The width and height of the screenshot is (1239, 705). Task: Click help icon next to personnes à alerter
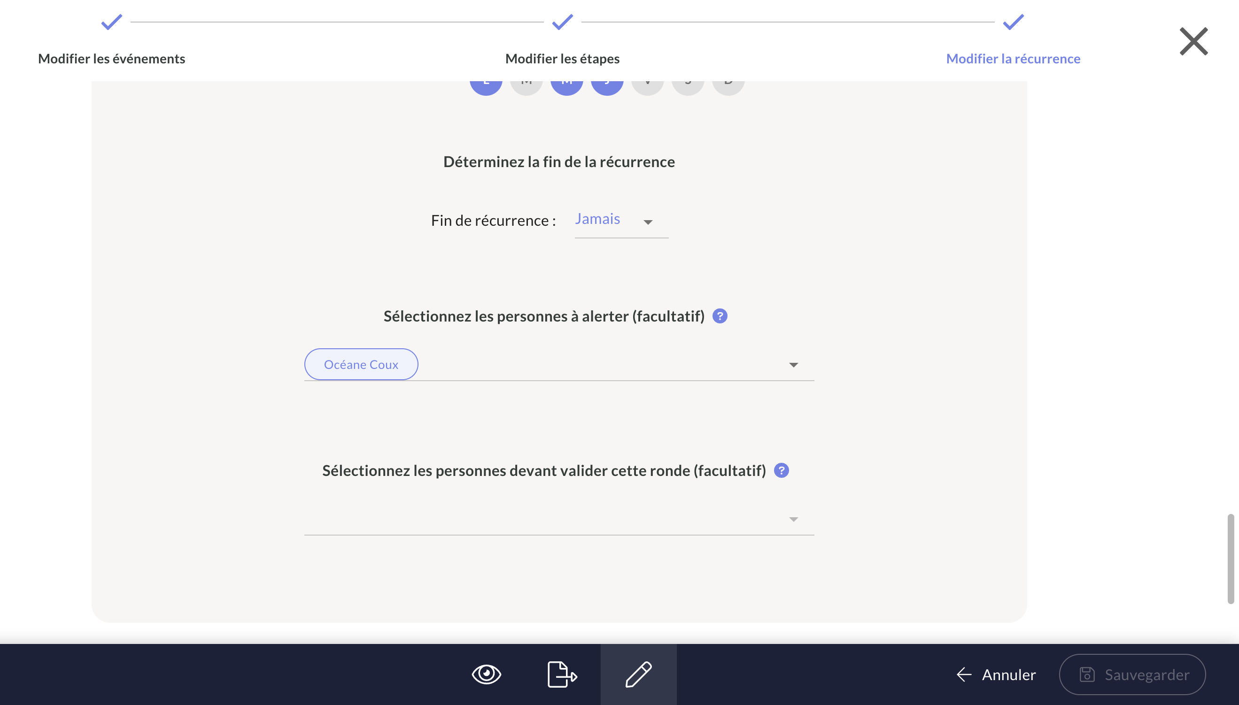(720, 316)
